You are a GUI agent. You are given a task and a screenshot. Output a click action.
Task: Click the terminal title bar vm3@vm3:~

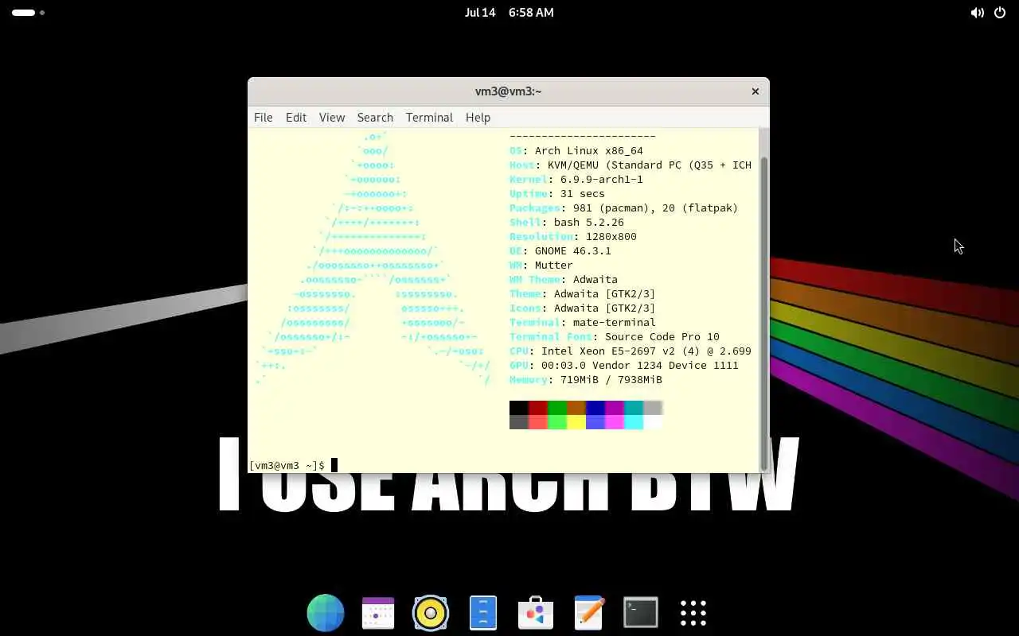(x=508, y=91)
